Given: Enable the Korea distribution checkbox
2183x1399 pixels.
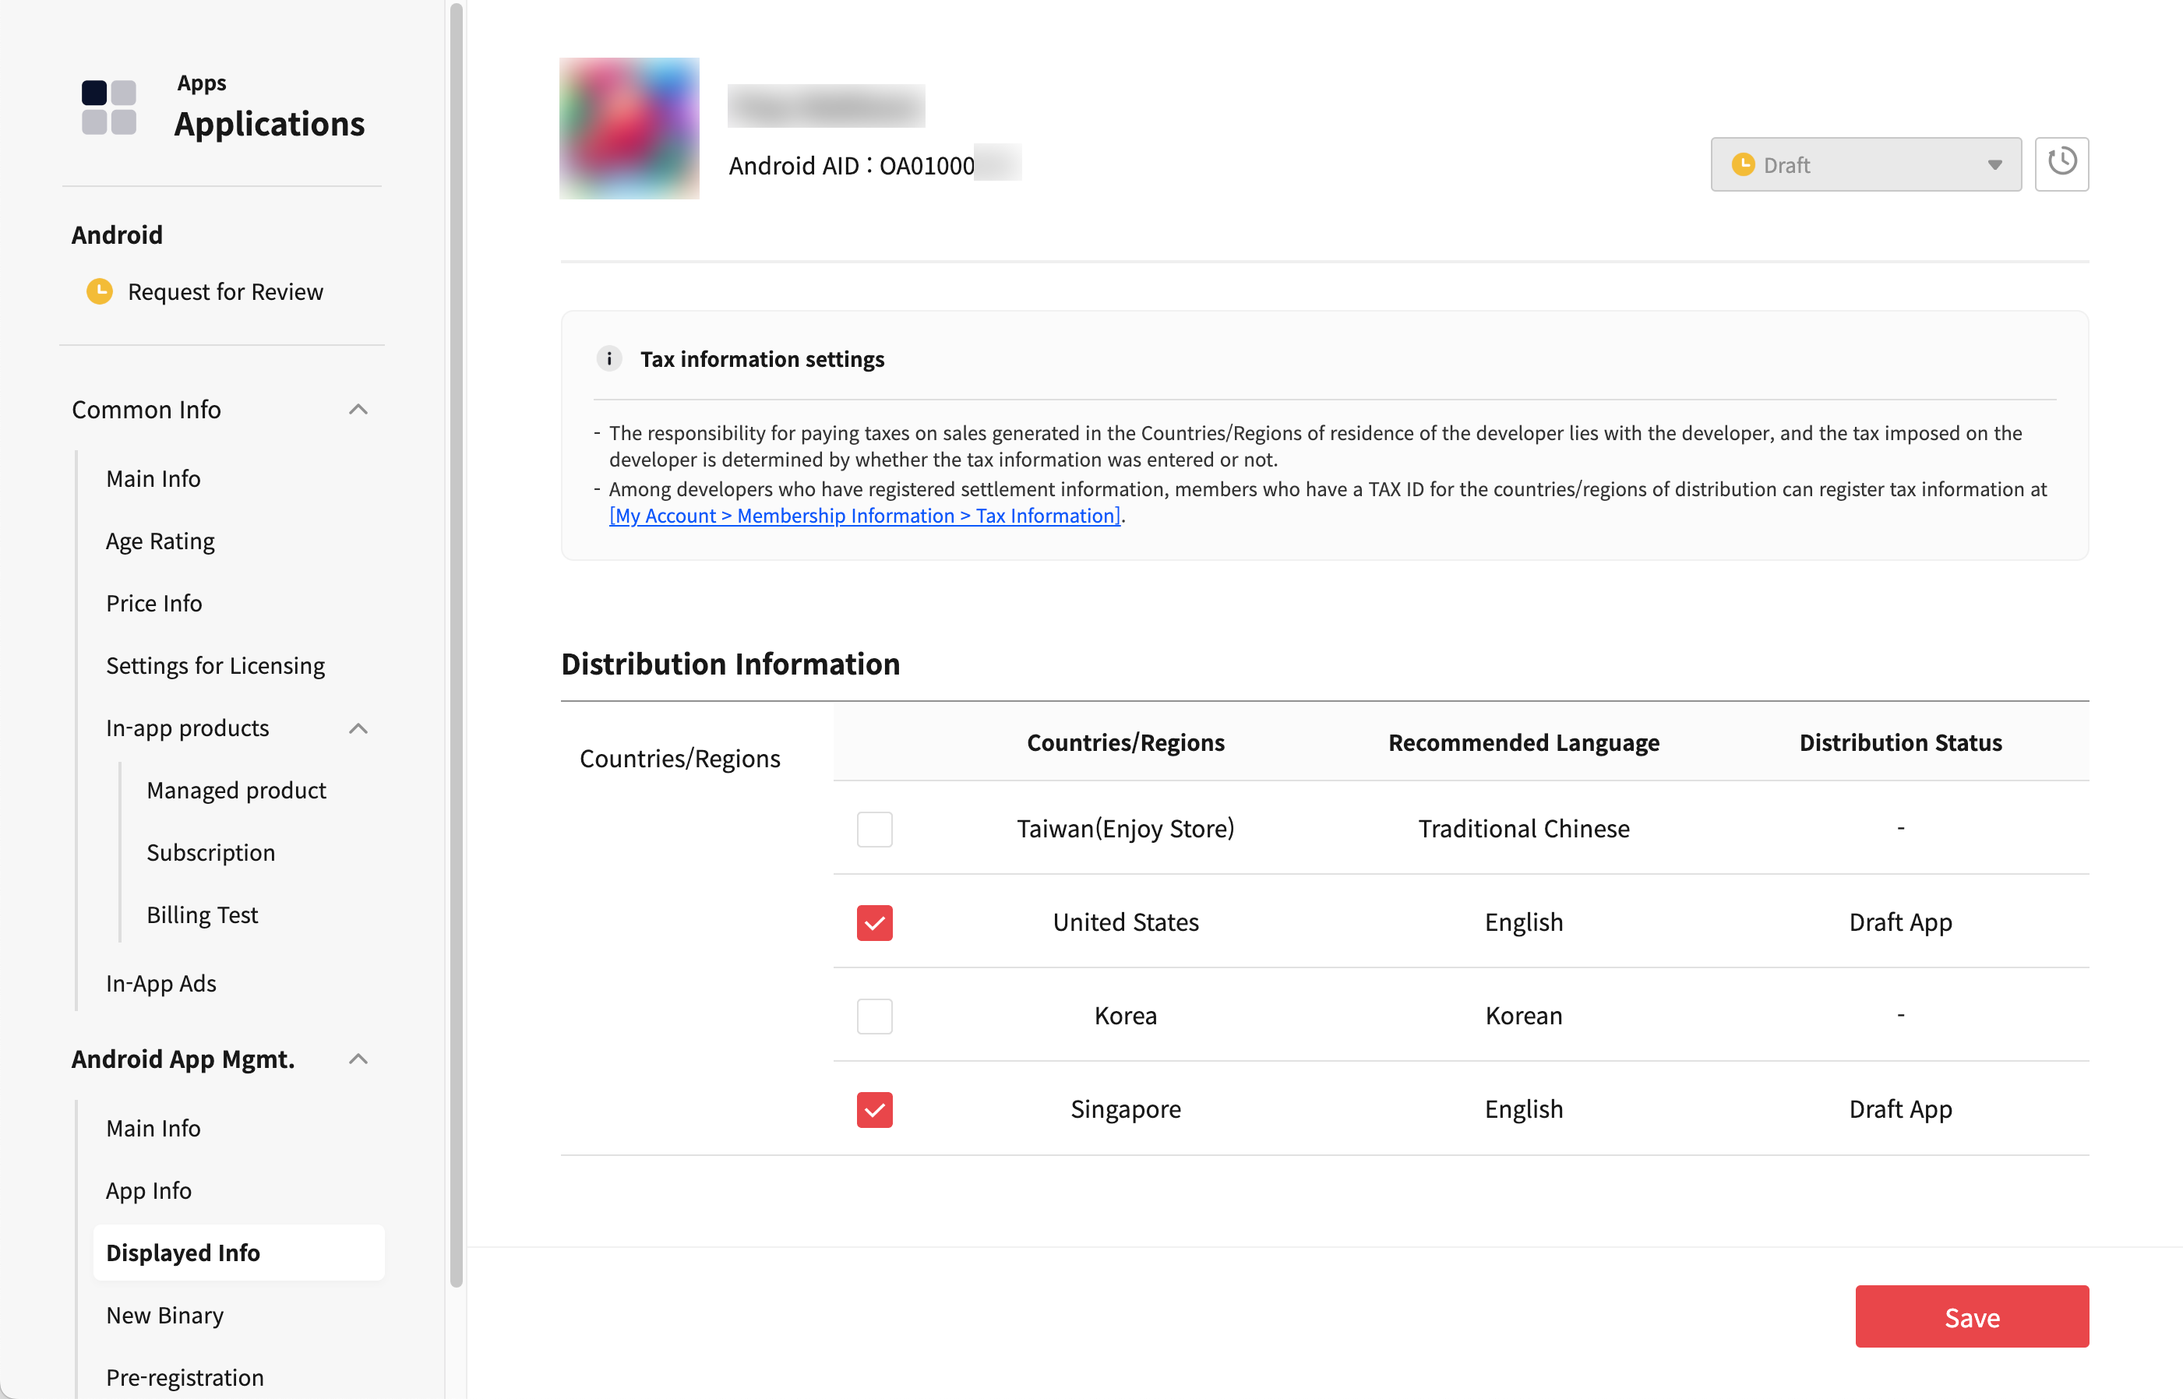Looking at the screenshot, I should click(x=874, y=1016).
